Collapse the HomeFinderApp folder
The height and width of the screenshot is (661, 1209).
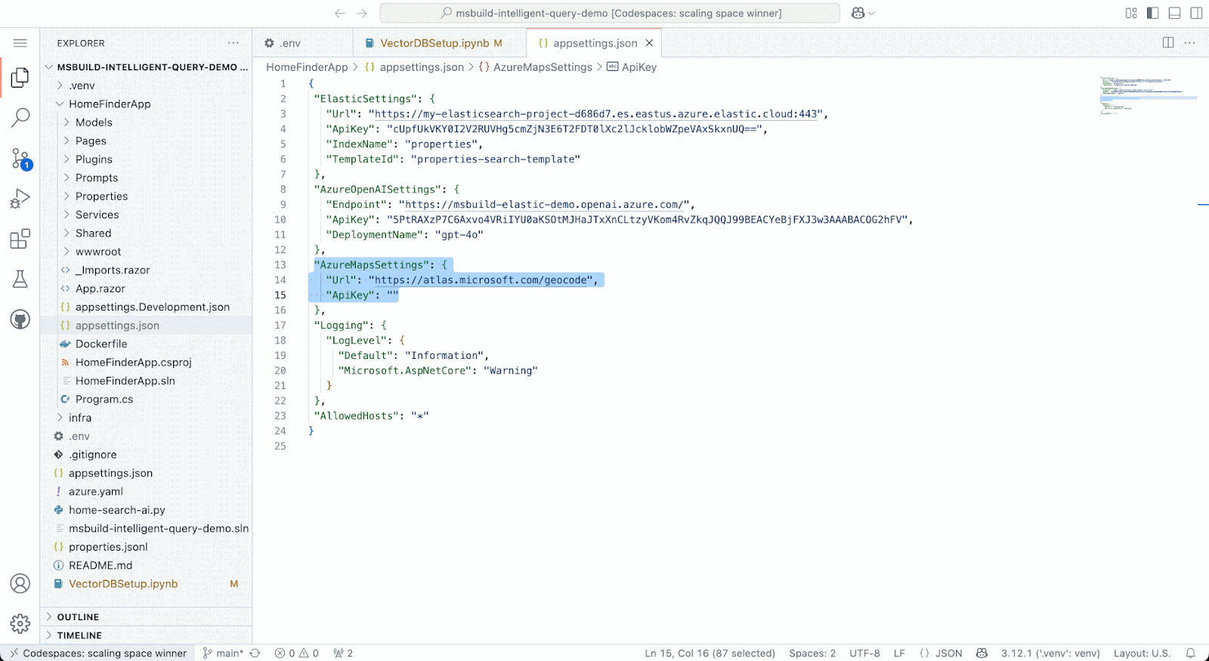tap(110, 104)
